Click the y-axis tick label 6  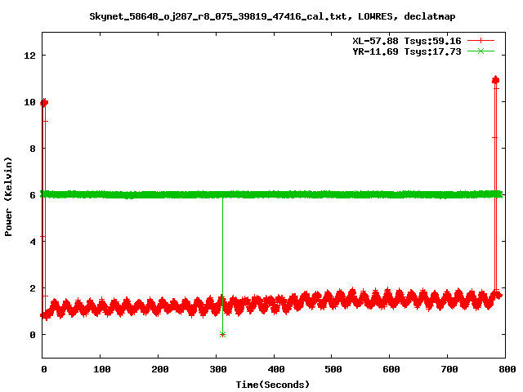click(x=33, y=195)
